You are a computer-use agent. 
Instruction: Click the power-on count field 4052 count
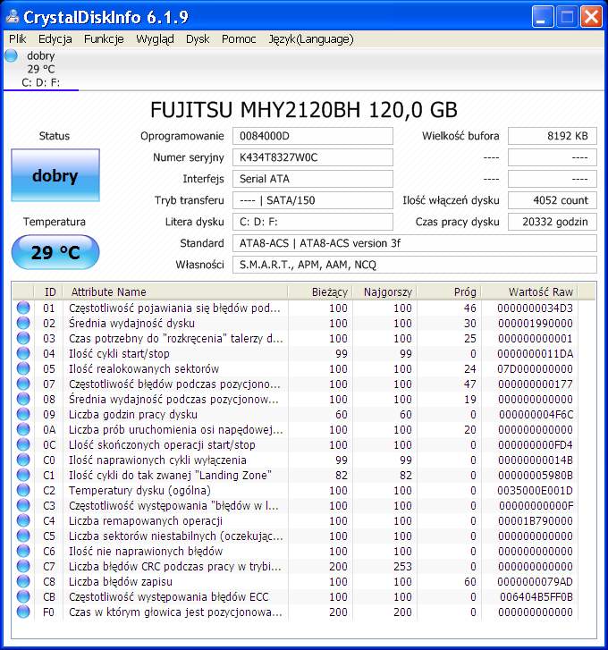click(x=552, y=200)
